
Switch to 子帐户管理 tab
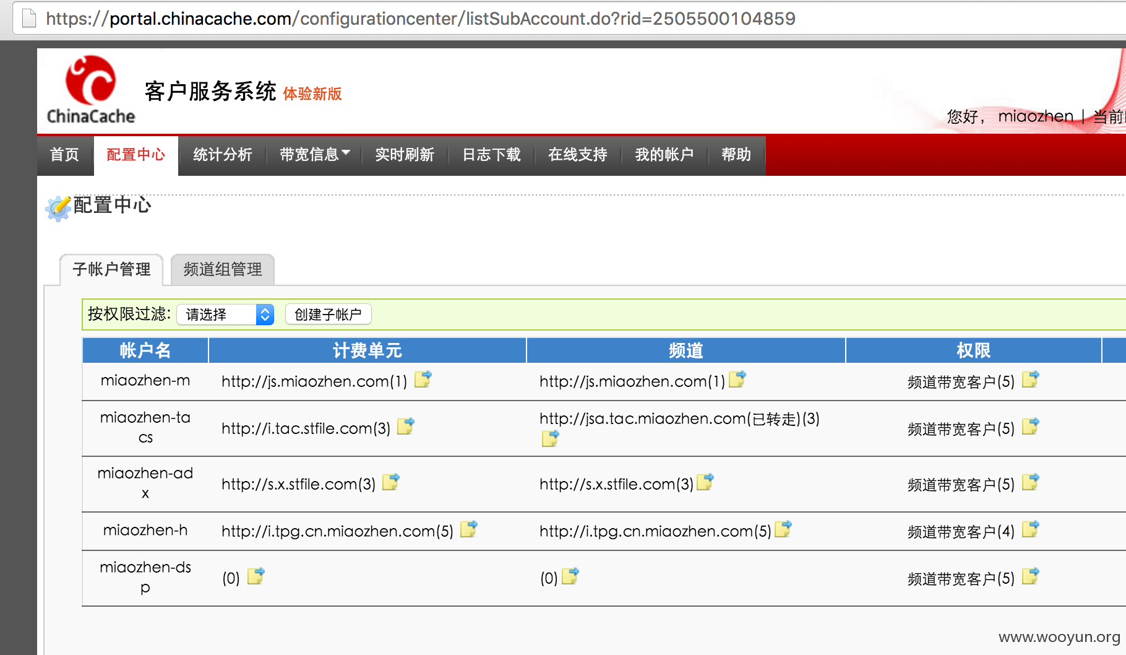pos(111,269)
